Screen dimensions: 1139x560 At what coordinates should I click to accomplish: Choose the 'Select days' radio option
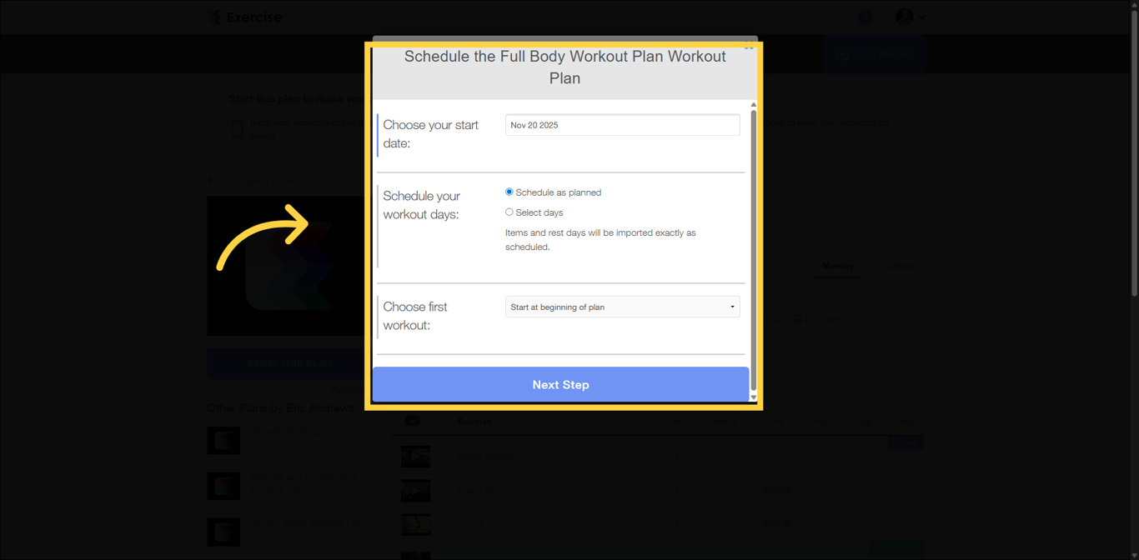point(509,212)
